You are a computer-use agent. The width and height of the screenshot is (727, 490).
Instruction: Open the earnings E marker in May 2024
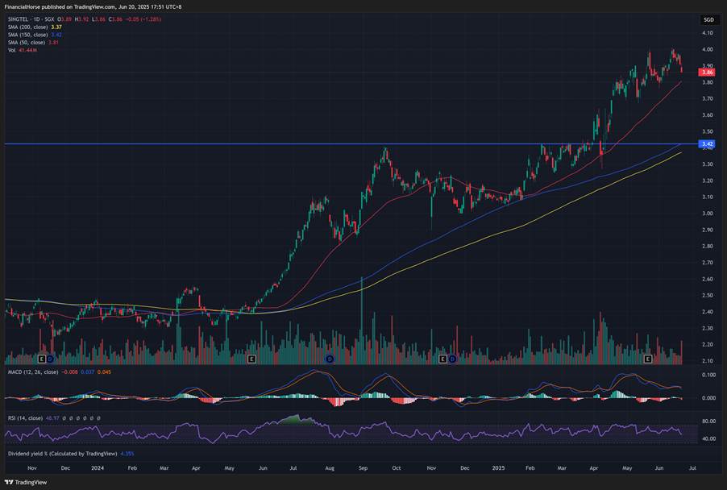251,359
